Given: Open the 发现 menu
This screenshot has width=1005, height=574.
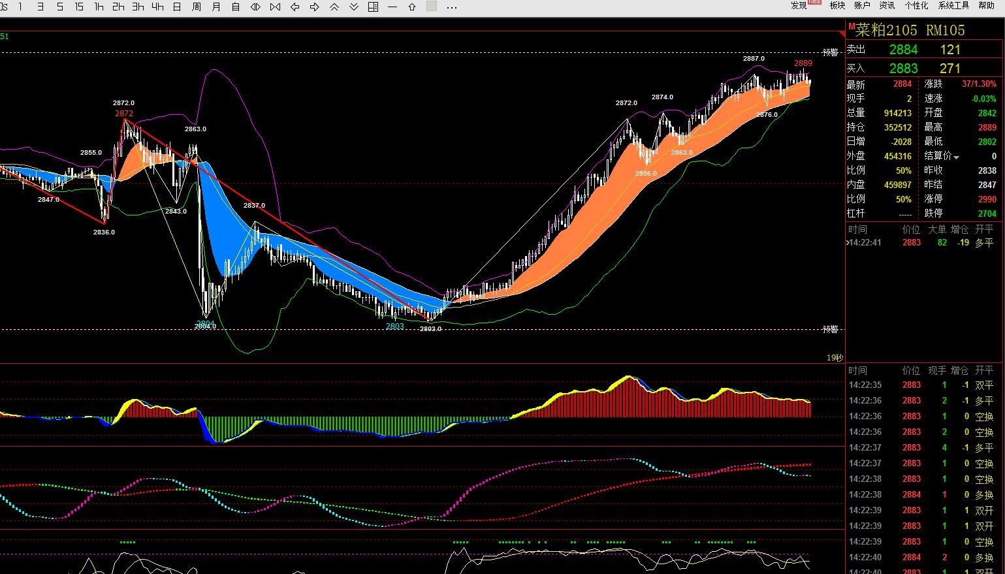Looking at the screenshot, I should click(799, 5).
